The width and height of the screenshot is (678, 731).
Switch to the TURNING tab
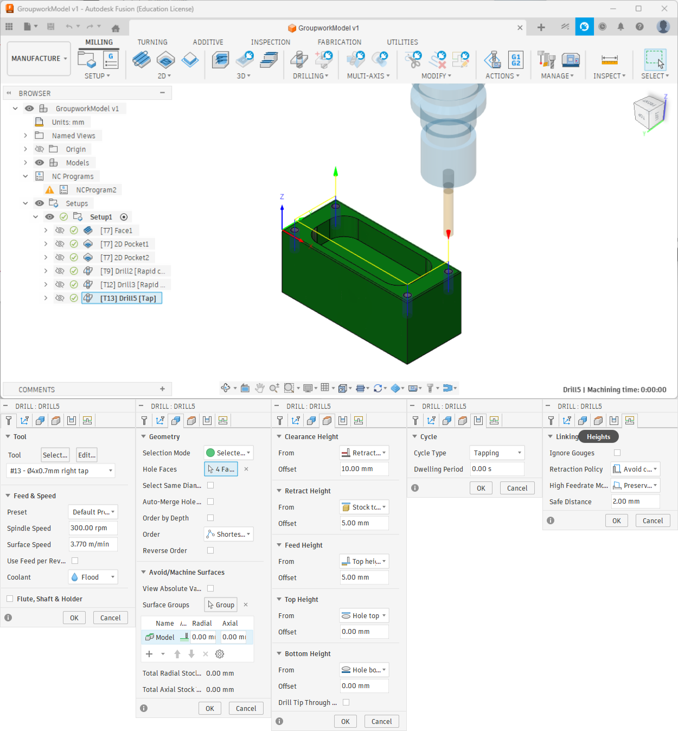pos(152,42)
